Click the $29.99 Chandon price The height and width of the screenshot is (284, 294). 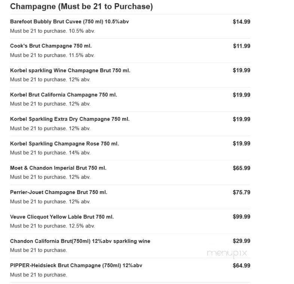241,241
